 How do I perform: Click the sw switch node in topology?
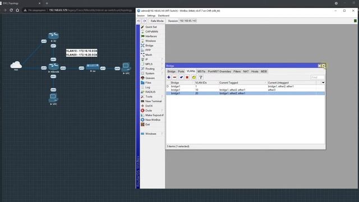click(93, 67)
